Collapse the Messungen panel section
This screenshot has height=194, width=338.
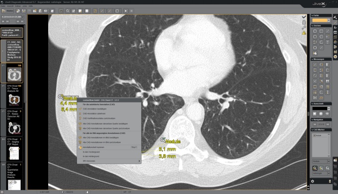point(312,59)
